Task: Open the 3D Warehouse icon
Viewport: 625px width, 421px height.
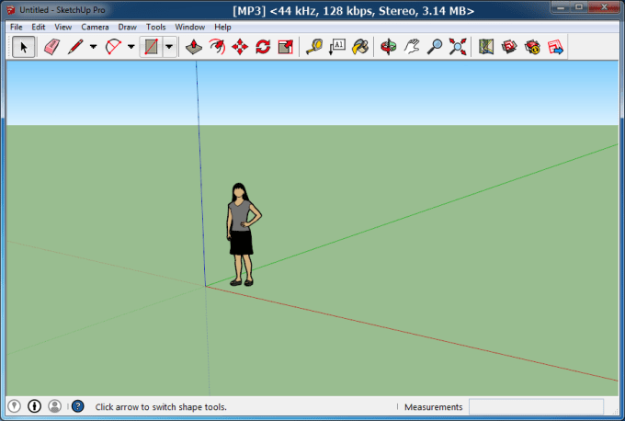Action: (x=509, y=47)
